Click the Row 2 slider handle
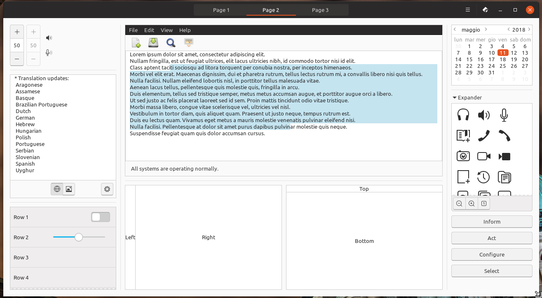This screenshot has height=298, width=542. pos(79,237)
